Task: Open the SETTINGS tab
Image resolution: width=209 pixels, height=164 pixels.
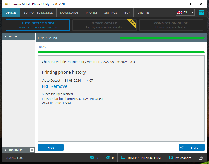Action: [111, 13]
